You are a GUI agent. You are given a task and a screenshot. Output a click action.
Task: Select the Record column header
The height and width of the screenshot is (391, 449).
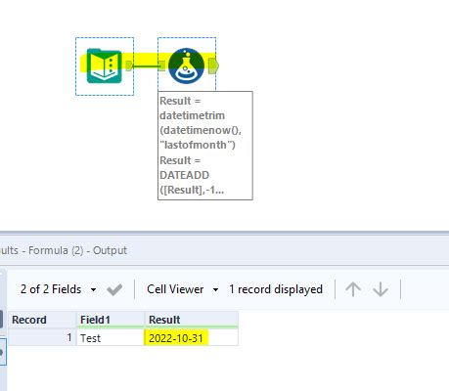click(x=42, y=320)
